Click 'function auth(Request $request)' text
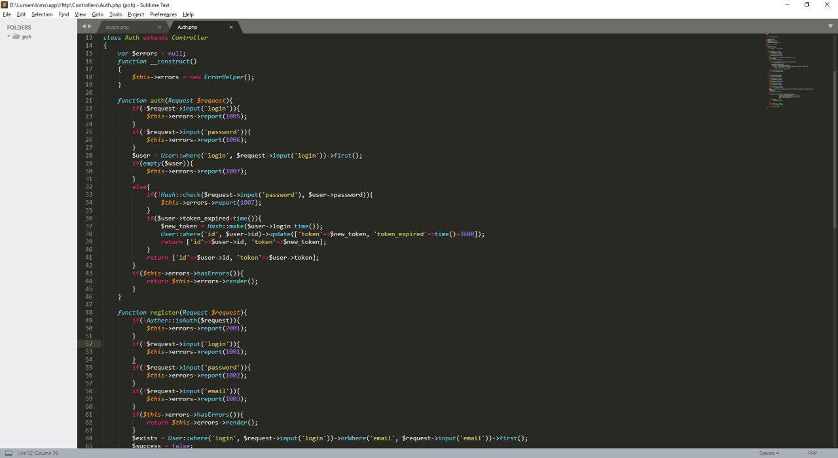The width and height of the screenshot is (838, 458). (175, 101)
